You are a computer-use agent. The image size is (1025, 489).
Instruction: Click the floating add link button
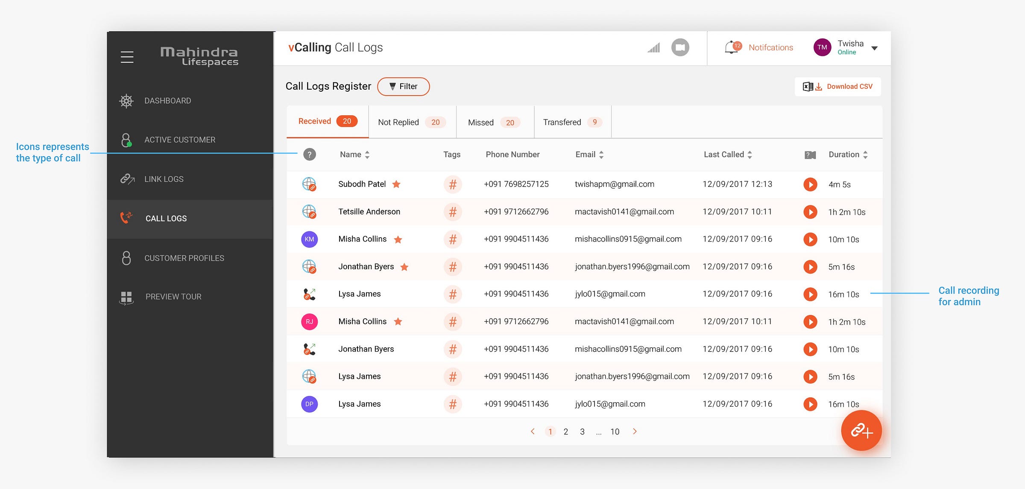click(861, 431)
